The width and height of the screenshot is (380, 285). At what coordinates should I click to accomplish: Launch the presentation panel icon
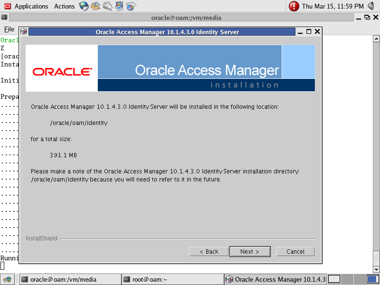click(x=119, y=6)
